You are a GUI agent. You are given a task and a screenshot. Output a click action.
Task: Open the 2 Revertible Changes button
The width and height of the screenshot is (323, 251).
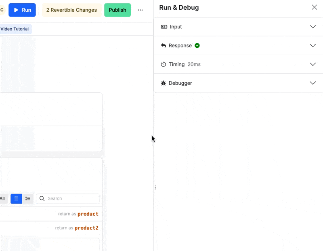tap(71, 10)
